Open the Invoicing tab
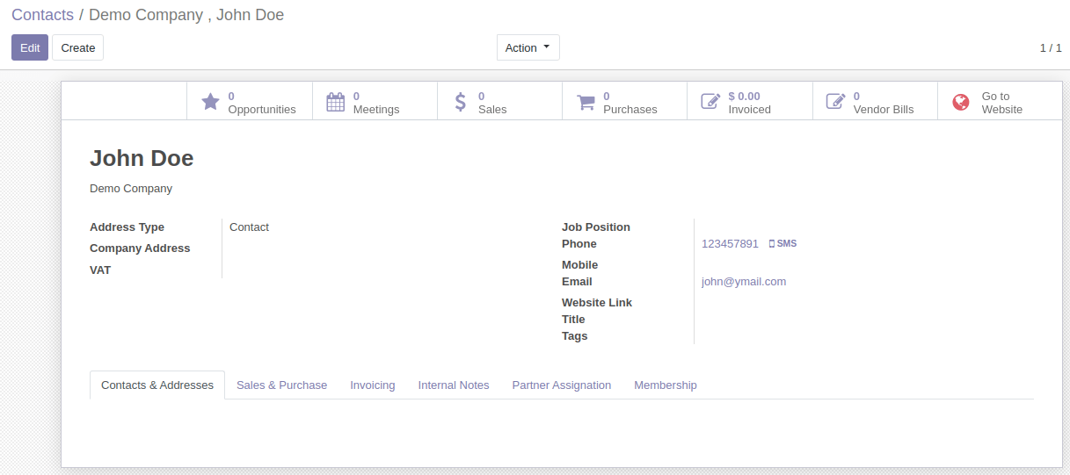The width and height of the screenshot is (1070, 475). 373,385
